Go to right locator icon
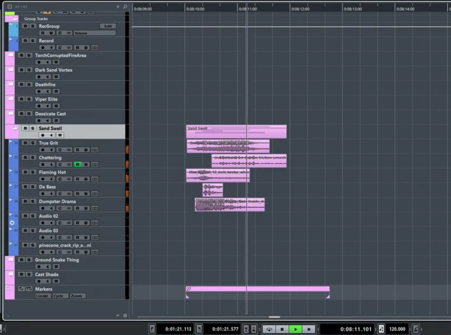451x335 pixels. coord(199,329)
